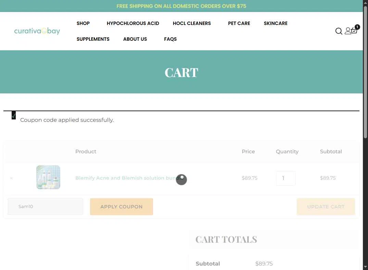368x270 pixels.
Task: Open the HYPOCHLOROUS ACID menu
Action: tap(133, 23)
